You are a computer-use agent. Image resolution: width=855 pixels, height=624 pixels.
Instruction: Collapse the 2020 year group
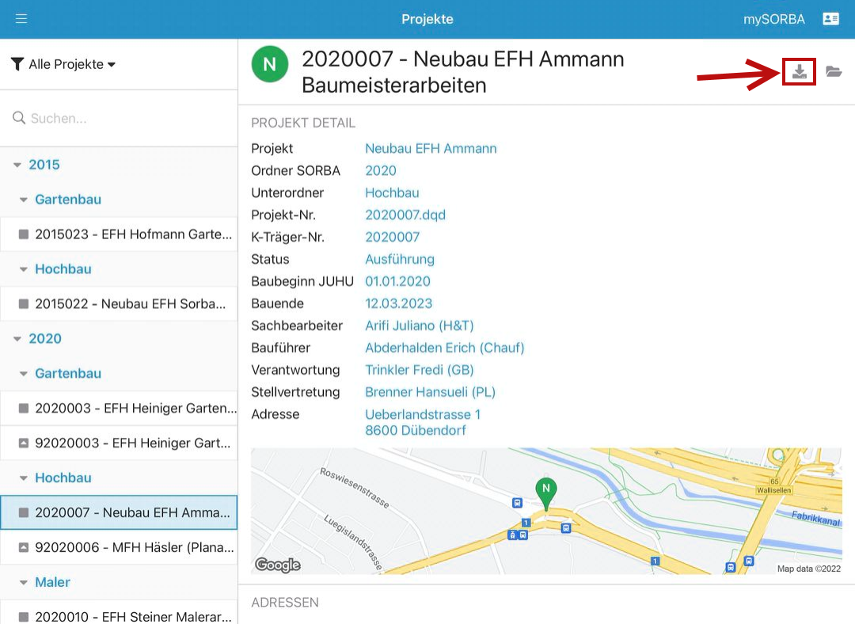point(18,339)
